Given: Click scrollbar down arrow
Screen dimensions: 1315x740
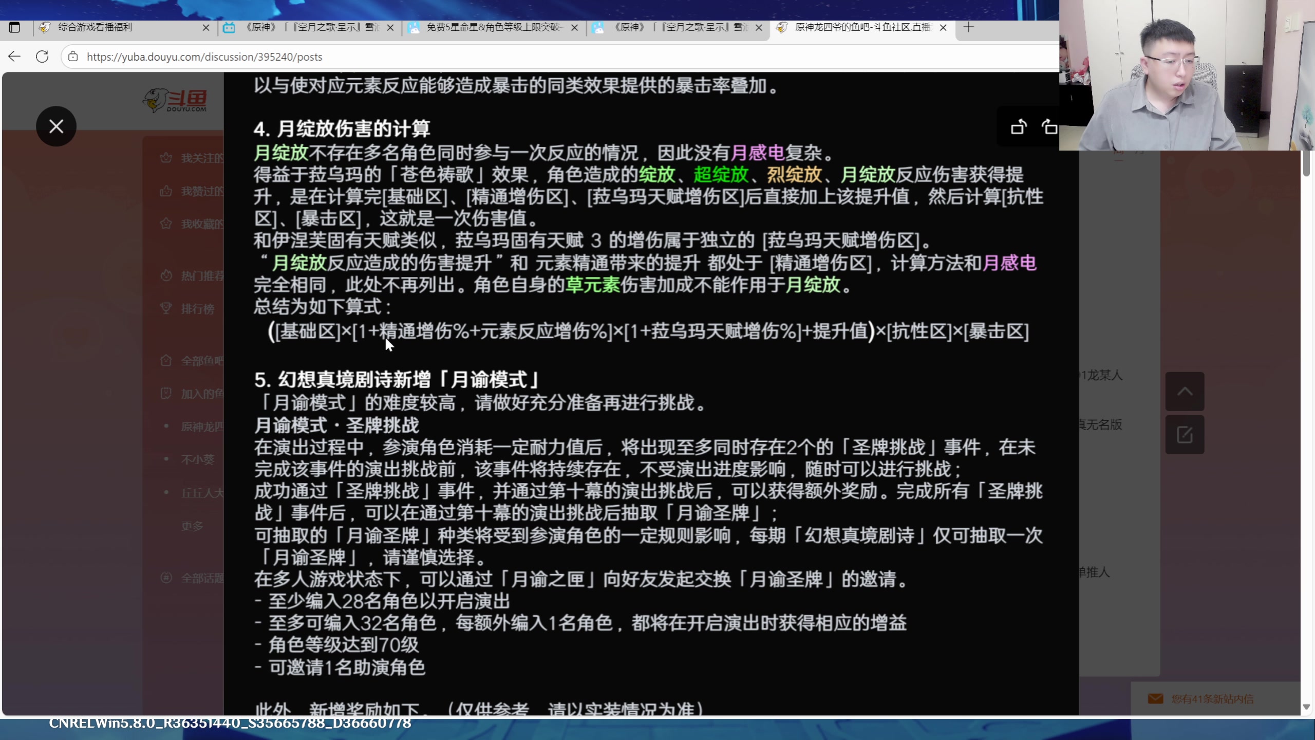Looking at the screenshot, I should pos(1306,707).
